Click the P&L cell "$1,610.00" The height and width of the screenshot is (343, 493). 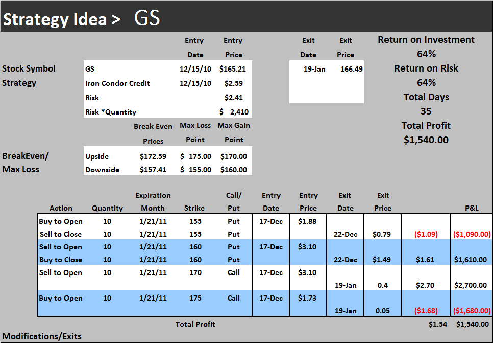(471, 260)
